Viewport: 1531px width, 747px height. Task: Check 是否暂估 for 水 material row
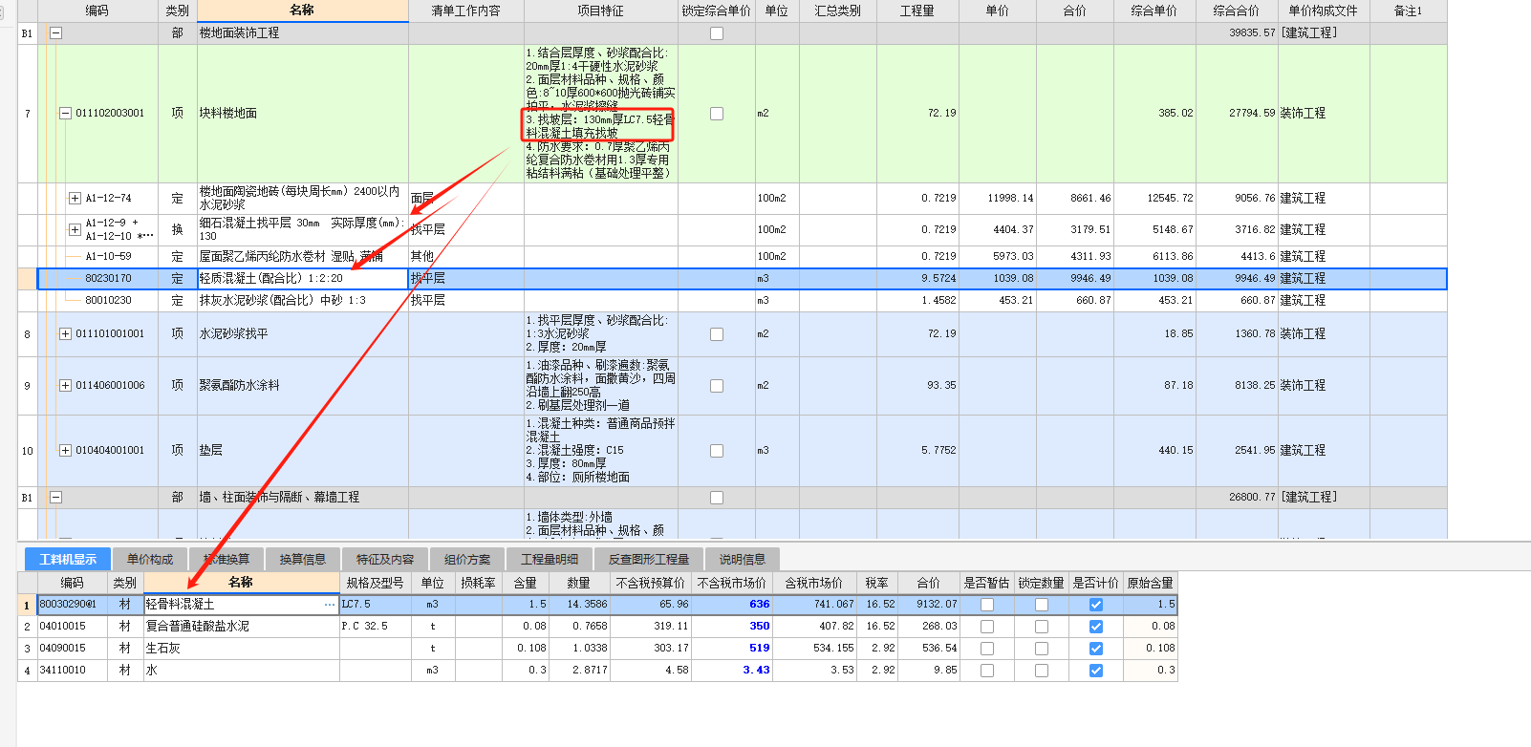(987, 671)
